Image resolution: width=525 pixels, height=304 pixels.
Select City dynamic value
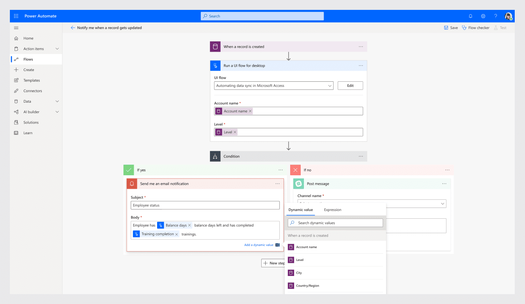click(335, 273)
